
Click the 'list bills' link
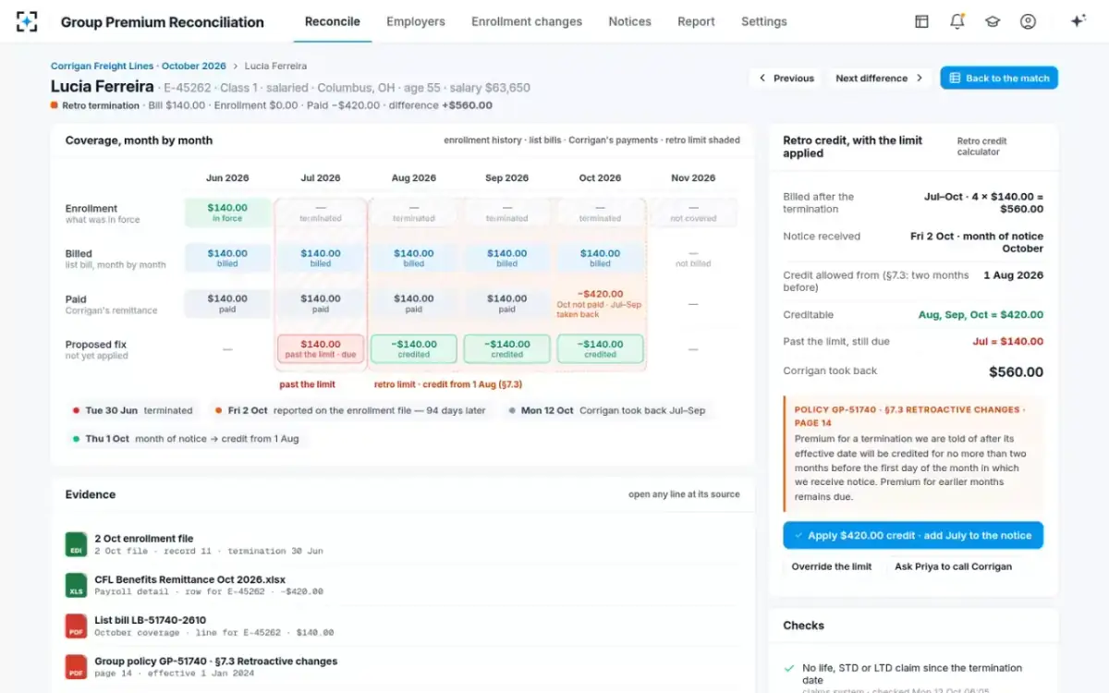[545, 140]
